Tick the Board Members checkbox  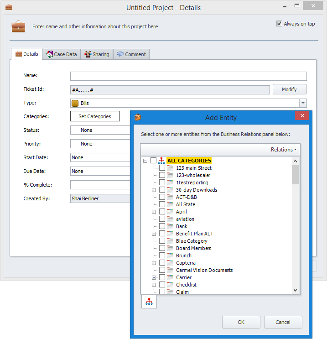(162, 248)
